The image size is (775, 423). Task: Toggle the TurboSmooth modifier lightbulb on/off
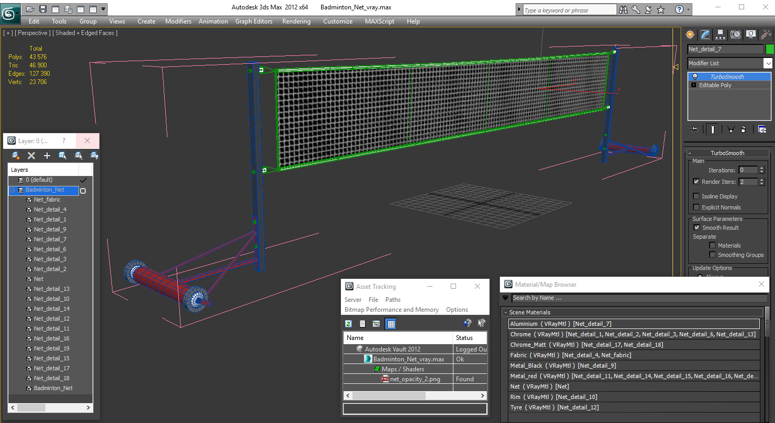pos(694,77)
